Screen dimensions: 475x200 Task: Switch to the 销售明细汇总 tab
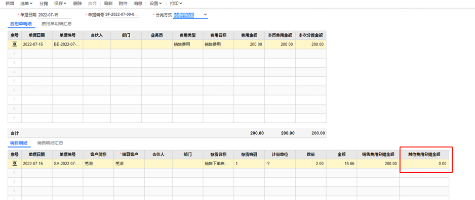click(x=50, y=143)
